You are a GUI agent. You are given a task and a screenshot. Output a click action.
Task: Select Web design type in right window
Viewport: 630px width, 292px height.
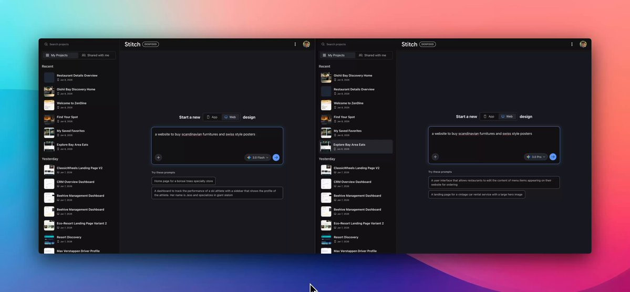point(507,117)
